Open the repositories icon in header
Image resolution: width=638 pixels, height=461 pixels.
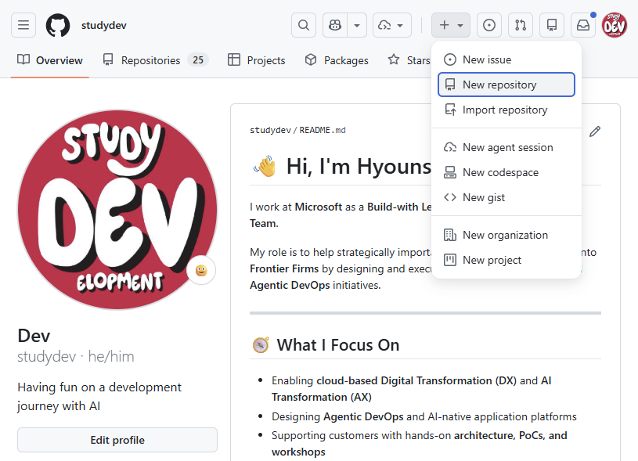552,25
